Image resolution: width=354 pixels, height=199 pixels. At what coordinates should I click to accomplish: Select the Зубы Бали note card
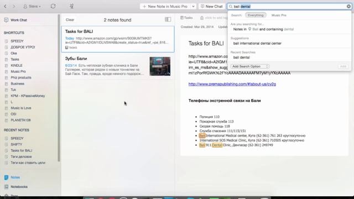(x=118, y=66)
